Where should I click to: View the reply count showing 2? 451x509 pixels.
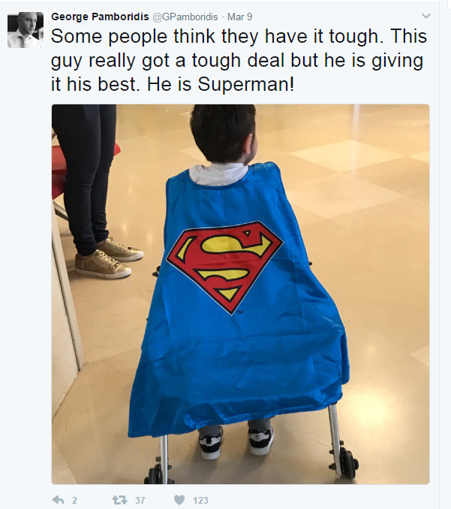pyautogui.click(x=74, y=500)
